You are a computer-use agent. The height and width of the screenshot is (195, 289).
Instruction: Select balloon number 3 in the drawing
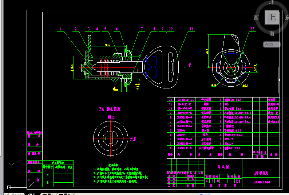(x=89, y=29)
